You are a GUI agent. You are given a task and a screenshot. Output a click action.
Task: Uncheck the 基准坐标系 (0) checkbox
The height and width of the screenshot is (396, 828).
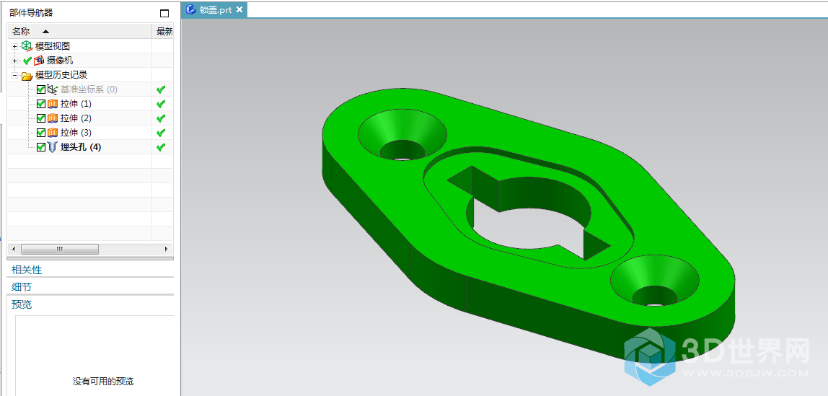click(x=40, y=89)
